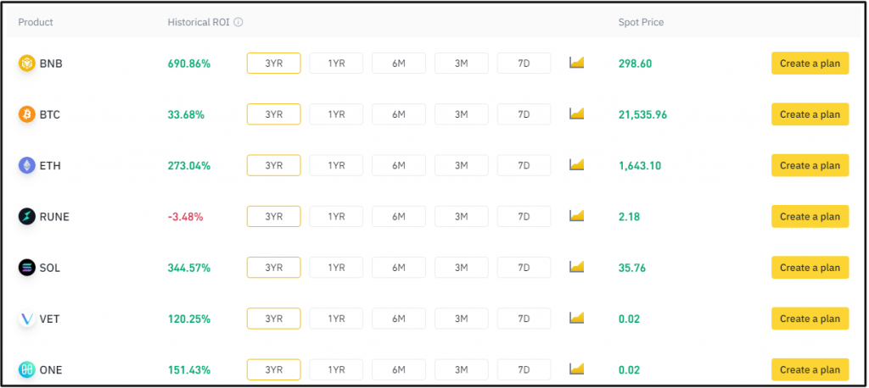The image size is (869, 388).
Task: Select 1YR period for BTC
Action: pos(336,114)
